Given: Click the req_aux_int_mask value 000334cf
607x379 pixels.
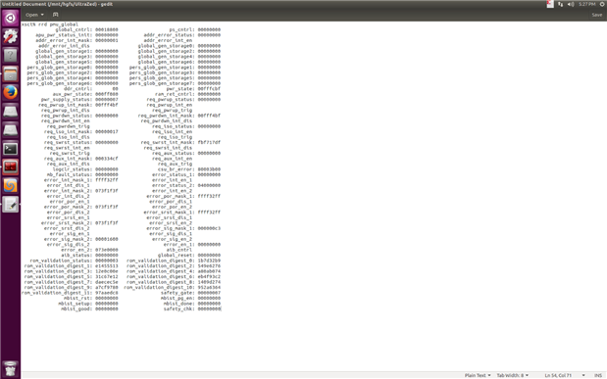Looking at the screenshot, I should [107, 159].
